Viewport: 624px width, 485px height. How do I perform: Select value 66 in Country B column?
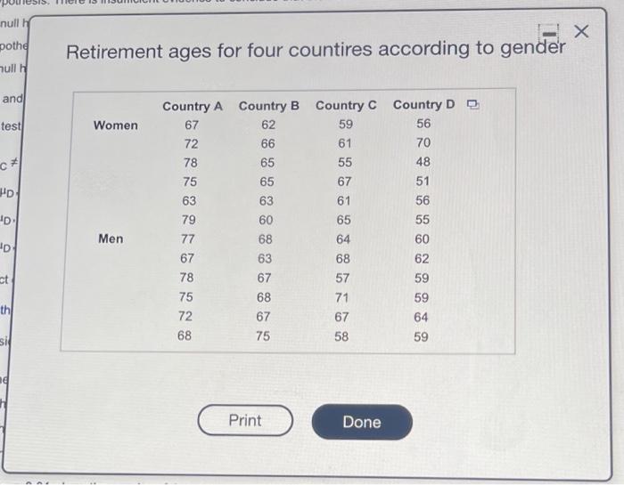point(267,143)
